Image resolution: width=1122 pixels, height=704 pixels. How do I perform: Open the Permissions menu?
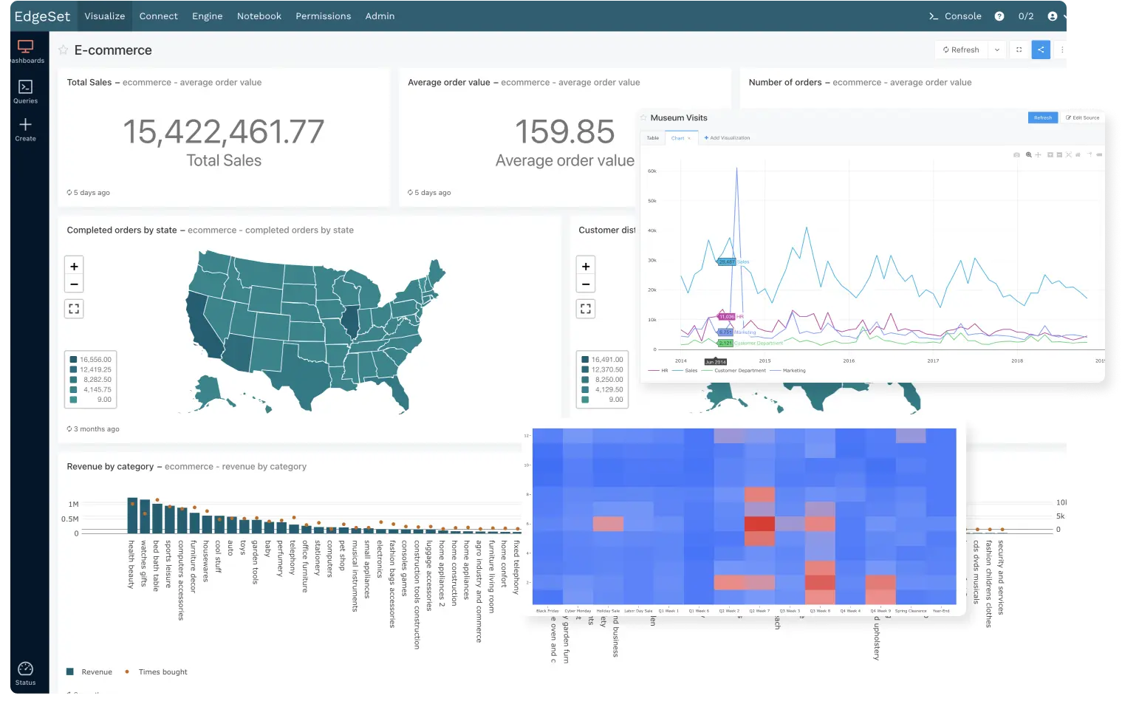click(324, 16)
